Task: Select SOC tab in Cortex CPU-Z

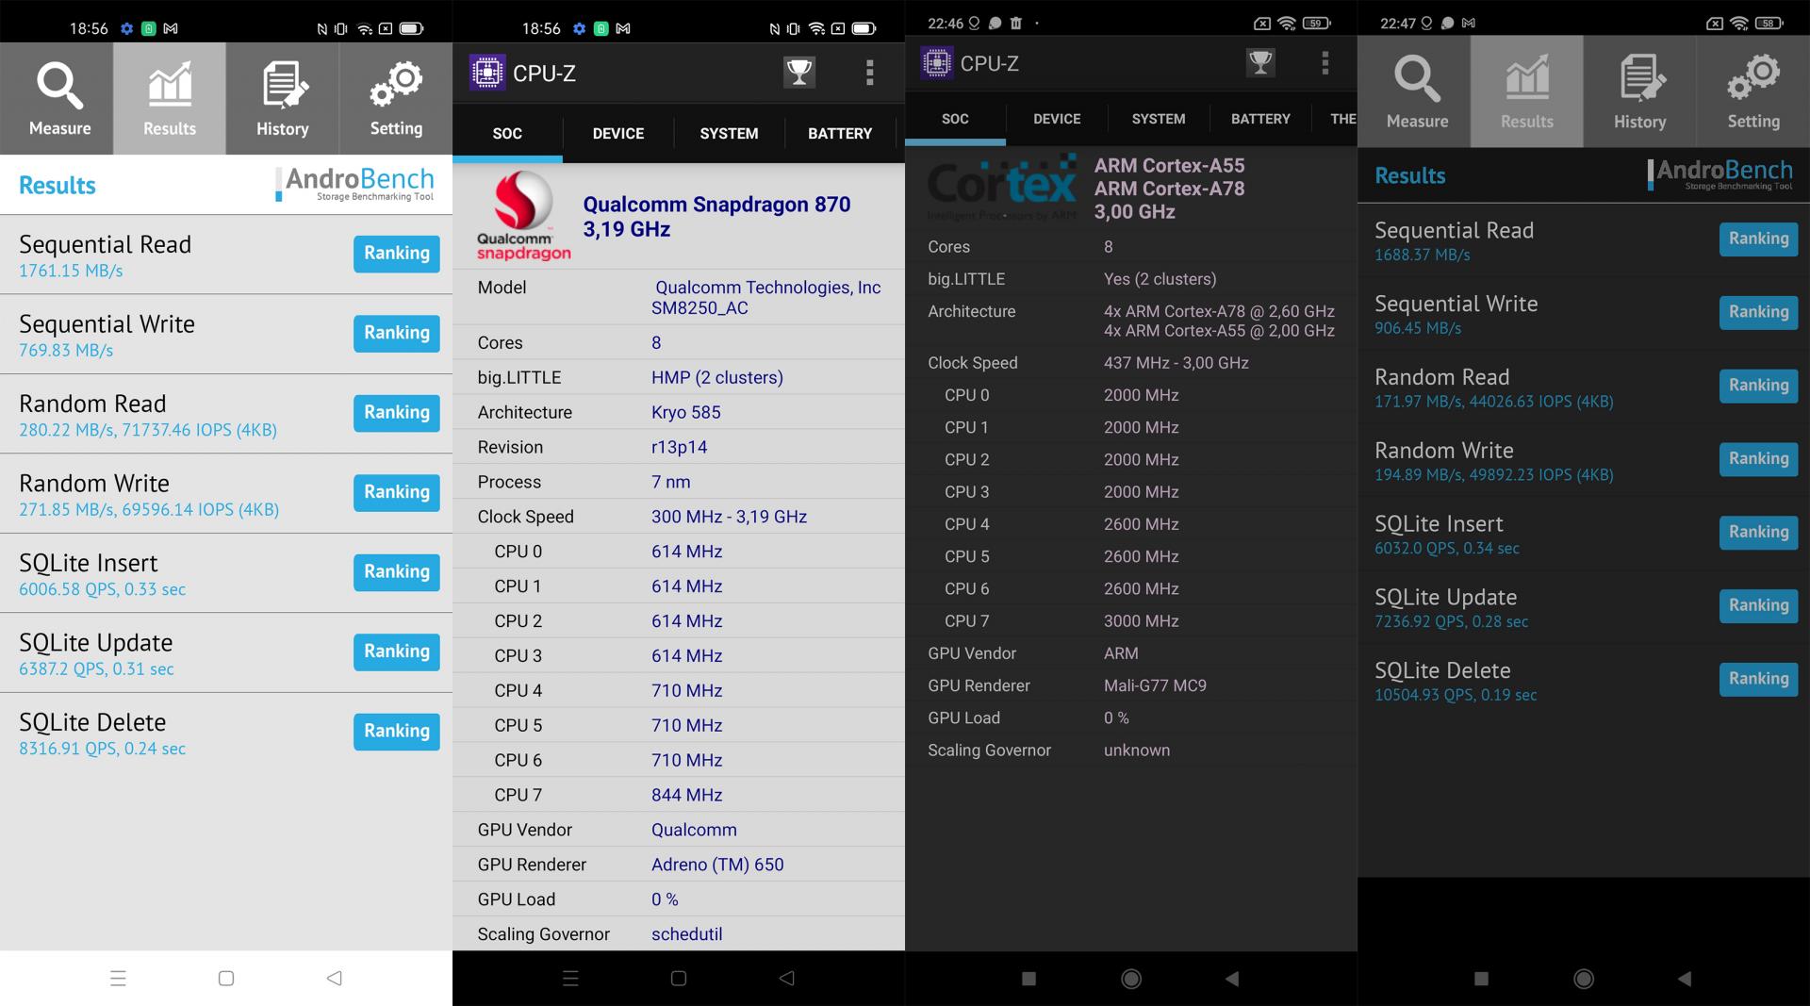Action: (955, 119)
